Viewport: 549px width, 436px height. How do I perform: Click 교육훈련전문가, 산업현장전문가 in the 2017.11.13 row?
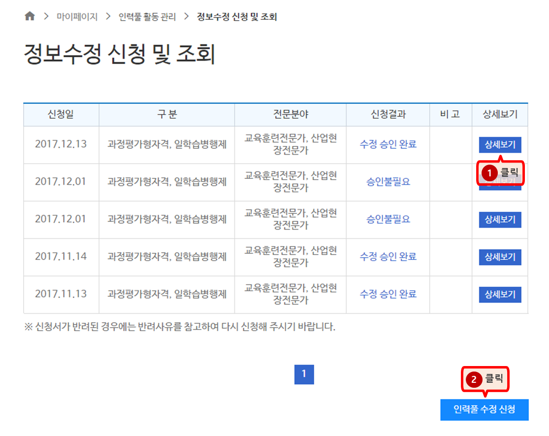291,294
